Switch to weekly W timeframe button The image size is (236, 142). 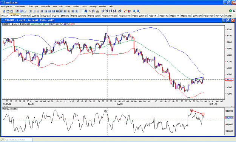pos(73,11)
